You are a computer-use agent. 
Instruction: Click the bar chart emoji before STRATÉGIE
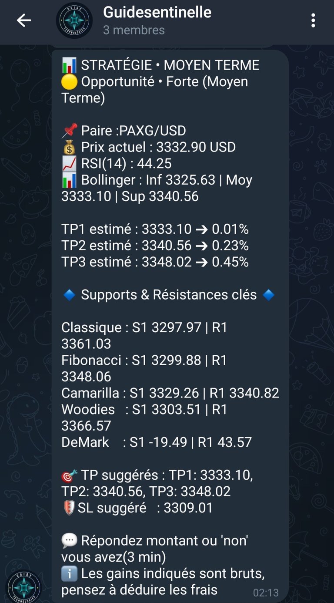click(x=69, y=65)
